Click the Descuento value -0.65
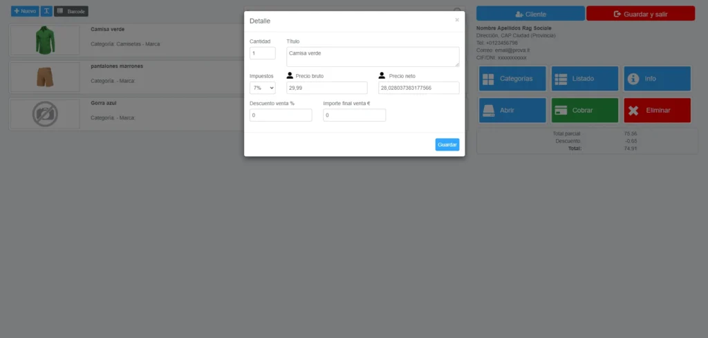The image size is (708, 338). point(631,141)
